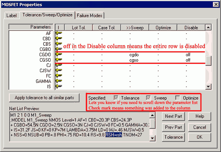
Task: Click parameter list scroll up arrow
Action: coord(208,28)
